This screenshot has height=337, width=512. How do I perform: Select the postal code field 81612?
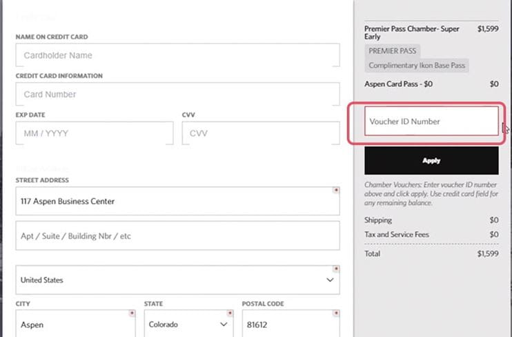[x=290, y=323]
